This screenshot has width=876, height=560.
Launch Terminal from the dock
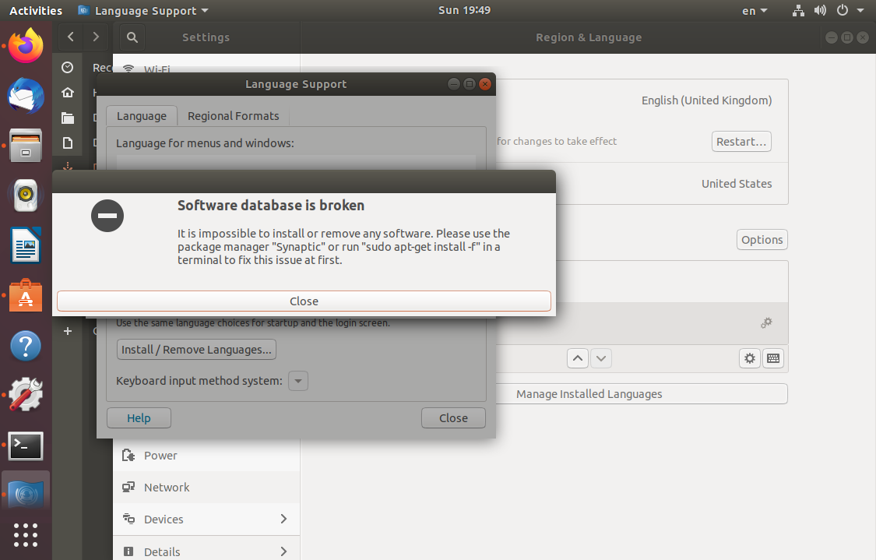[26, 446]
